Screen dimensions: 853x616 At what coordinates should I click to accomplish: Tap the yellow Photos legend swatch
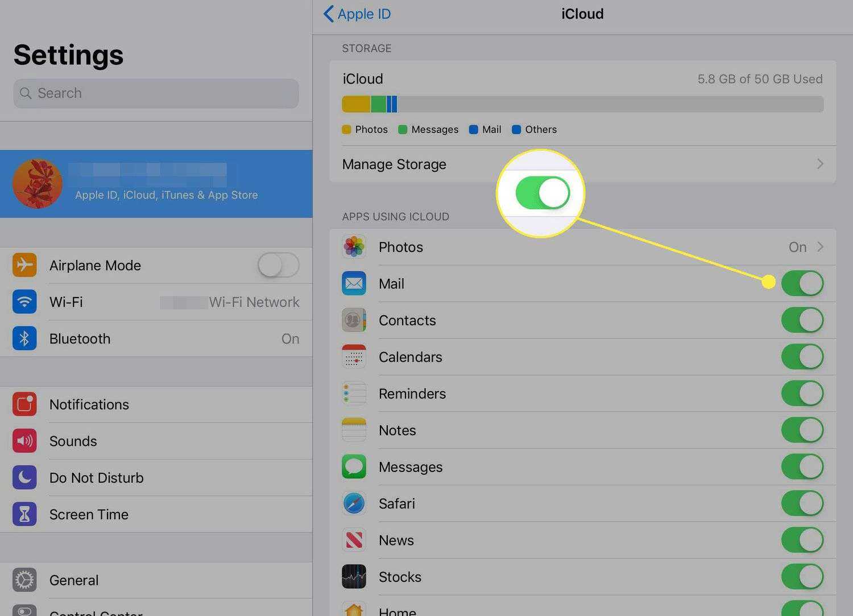click(346, 130)
